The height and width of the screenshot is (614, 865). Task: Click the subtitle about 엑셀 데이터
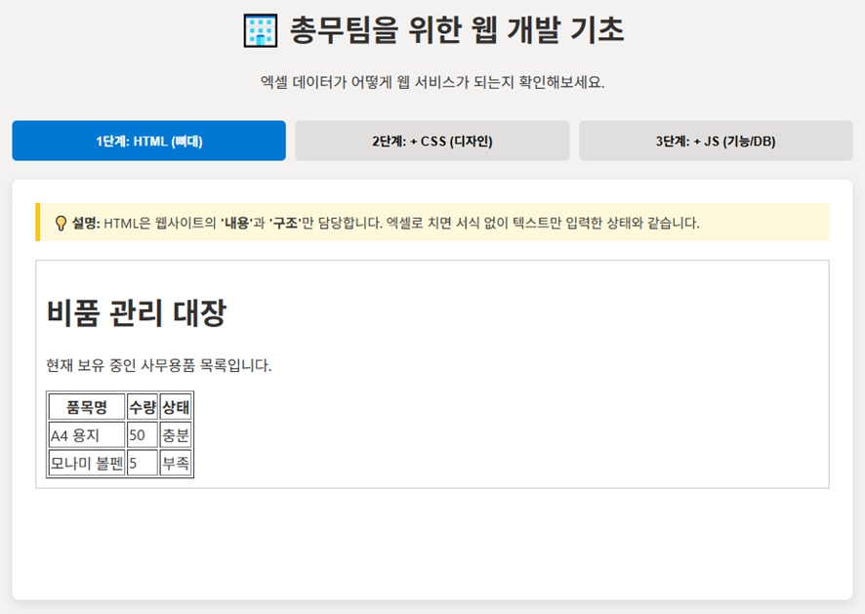(432, 84)
